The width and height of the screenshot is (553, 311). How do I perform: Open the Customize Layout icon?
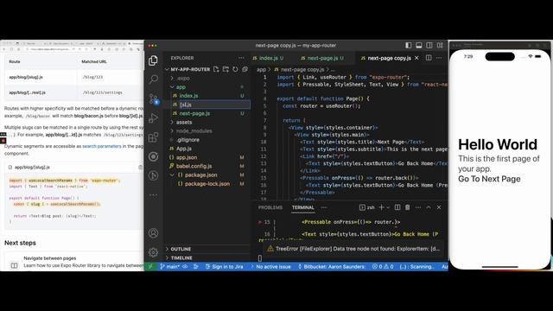pos(440,45)
